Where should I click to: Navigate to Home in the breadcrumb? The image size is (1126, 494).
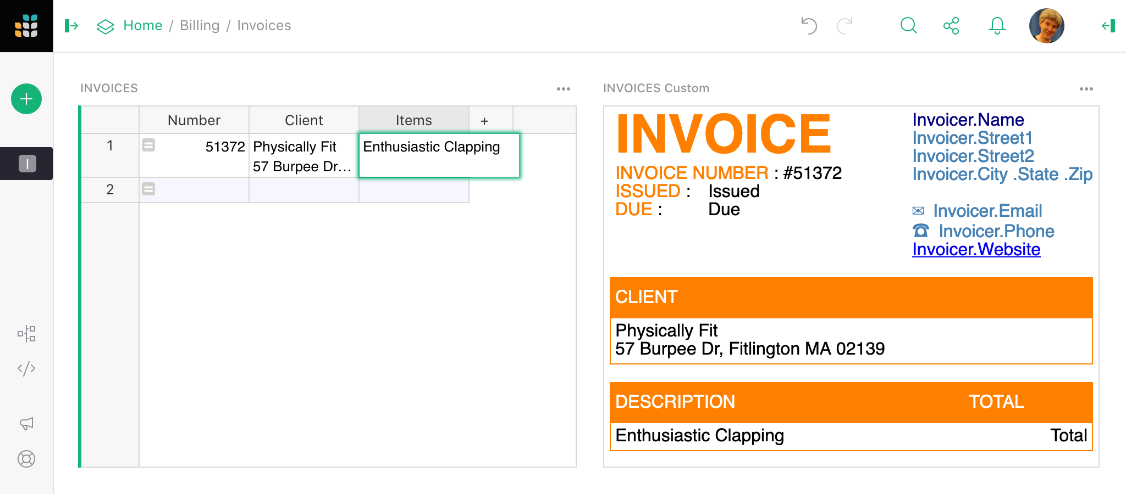(x=142, y=25)
